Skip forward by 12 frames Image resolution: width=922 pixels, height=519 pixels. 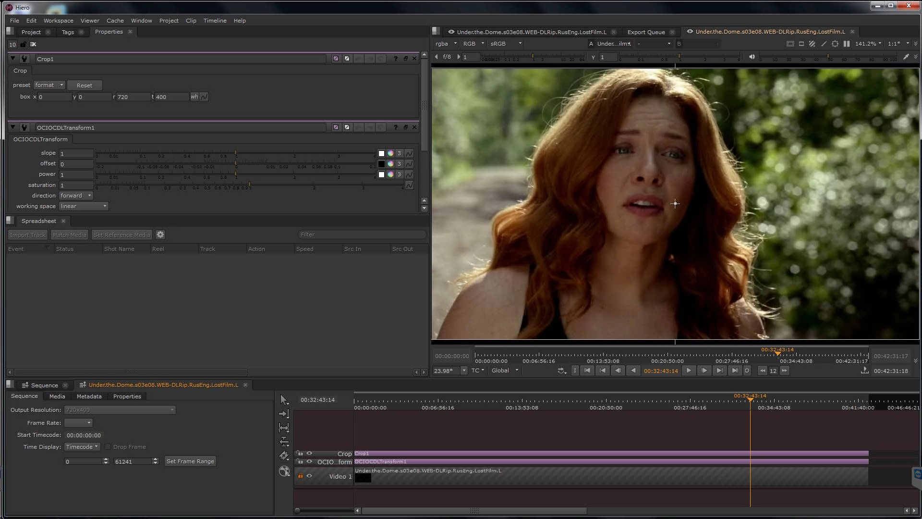(x=784, y=371)
